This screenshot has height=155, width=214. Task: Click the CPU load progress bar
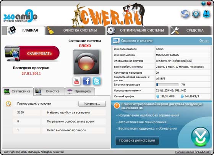[x=167, y=85]
